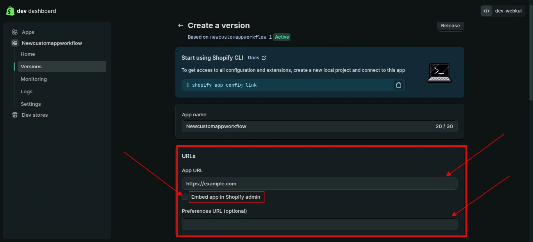Click the Apps grid icon
The height and width of the screenshot is (242, 533).
click(x=15, y=32)
